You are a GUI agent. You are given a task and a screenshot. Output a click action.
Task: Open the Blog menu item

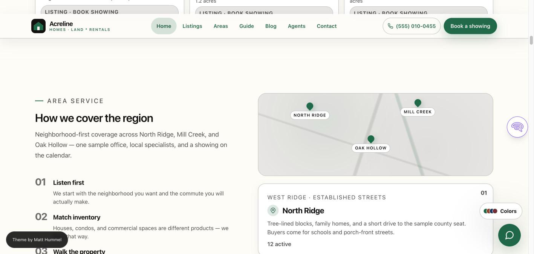(271, 26)
